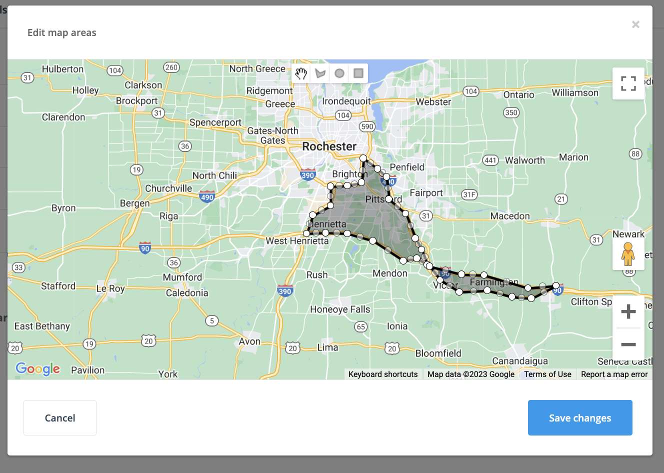Click the westernmost vertex near West Henrietta
Image resolution: width=664 pixels, height=473 pixels.
306,233
